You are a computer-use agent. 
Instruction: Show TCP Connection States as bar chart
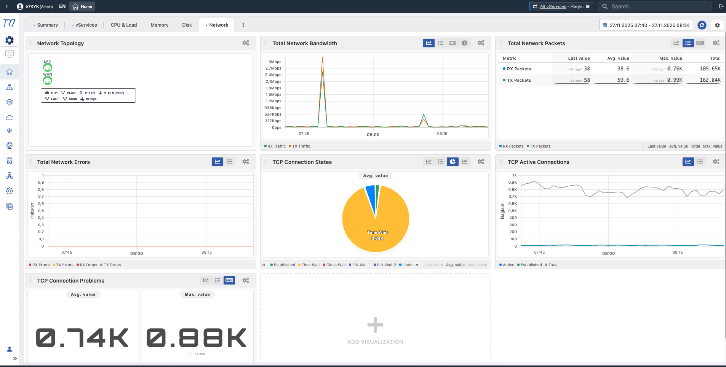(464, 162)
